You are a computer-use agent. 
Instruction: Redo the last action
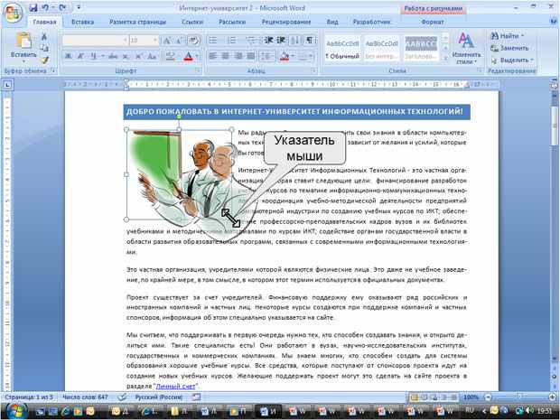pyautogui.click(x=62, y=7)
